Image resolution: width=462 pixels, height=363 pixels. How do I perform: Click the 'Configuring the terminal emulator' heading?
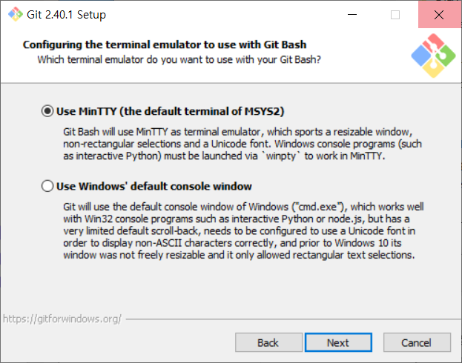coord(165,44)
